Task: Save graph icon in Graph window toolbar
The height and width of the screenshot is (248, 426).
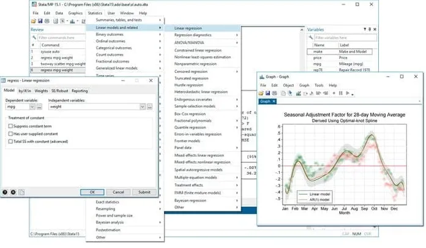Action: (x=268, y=93)
